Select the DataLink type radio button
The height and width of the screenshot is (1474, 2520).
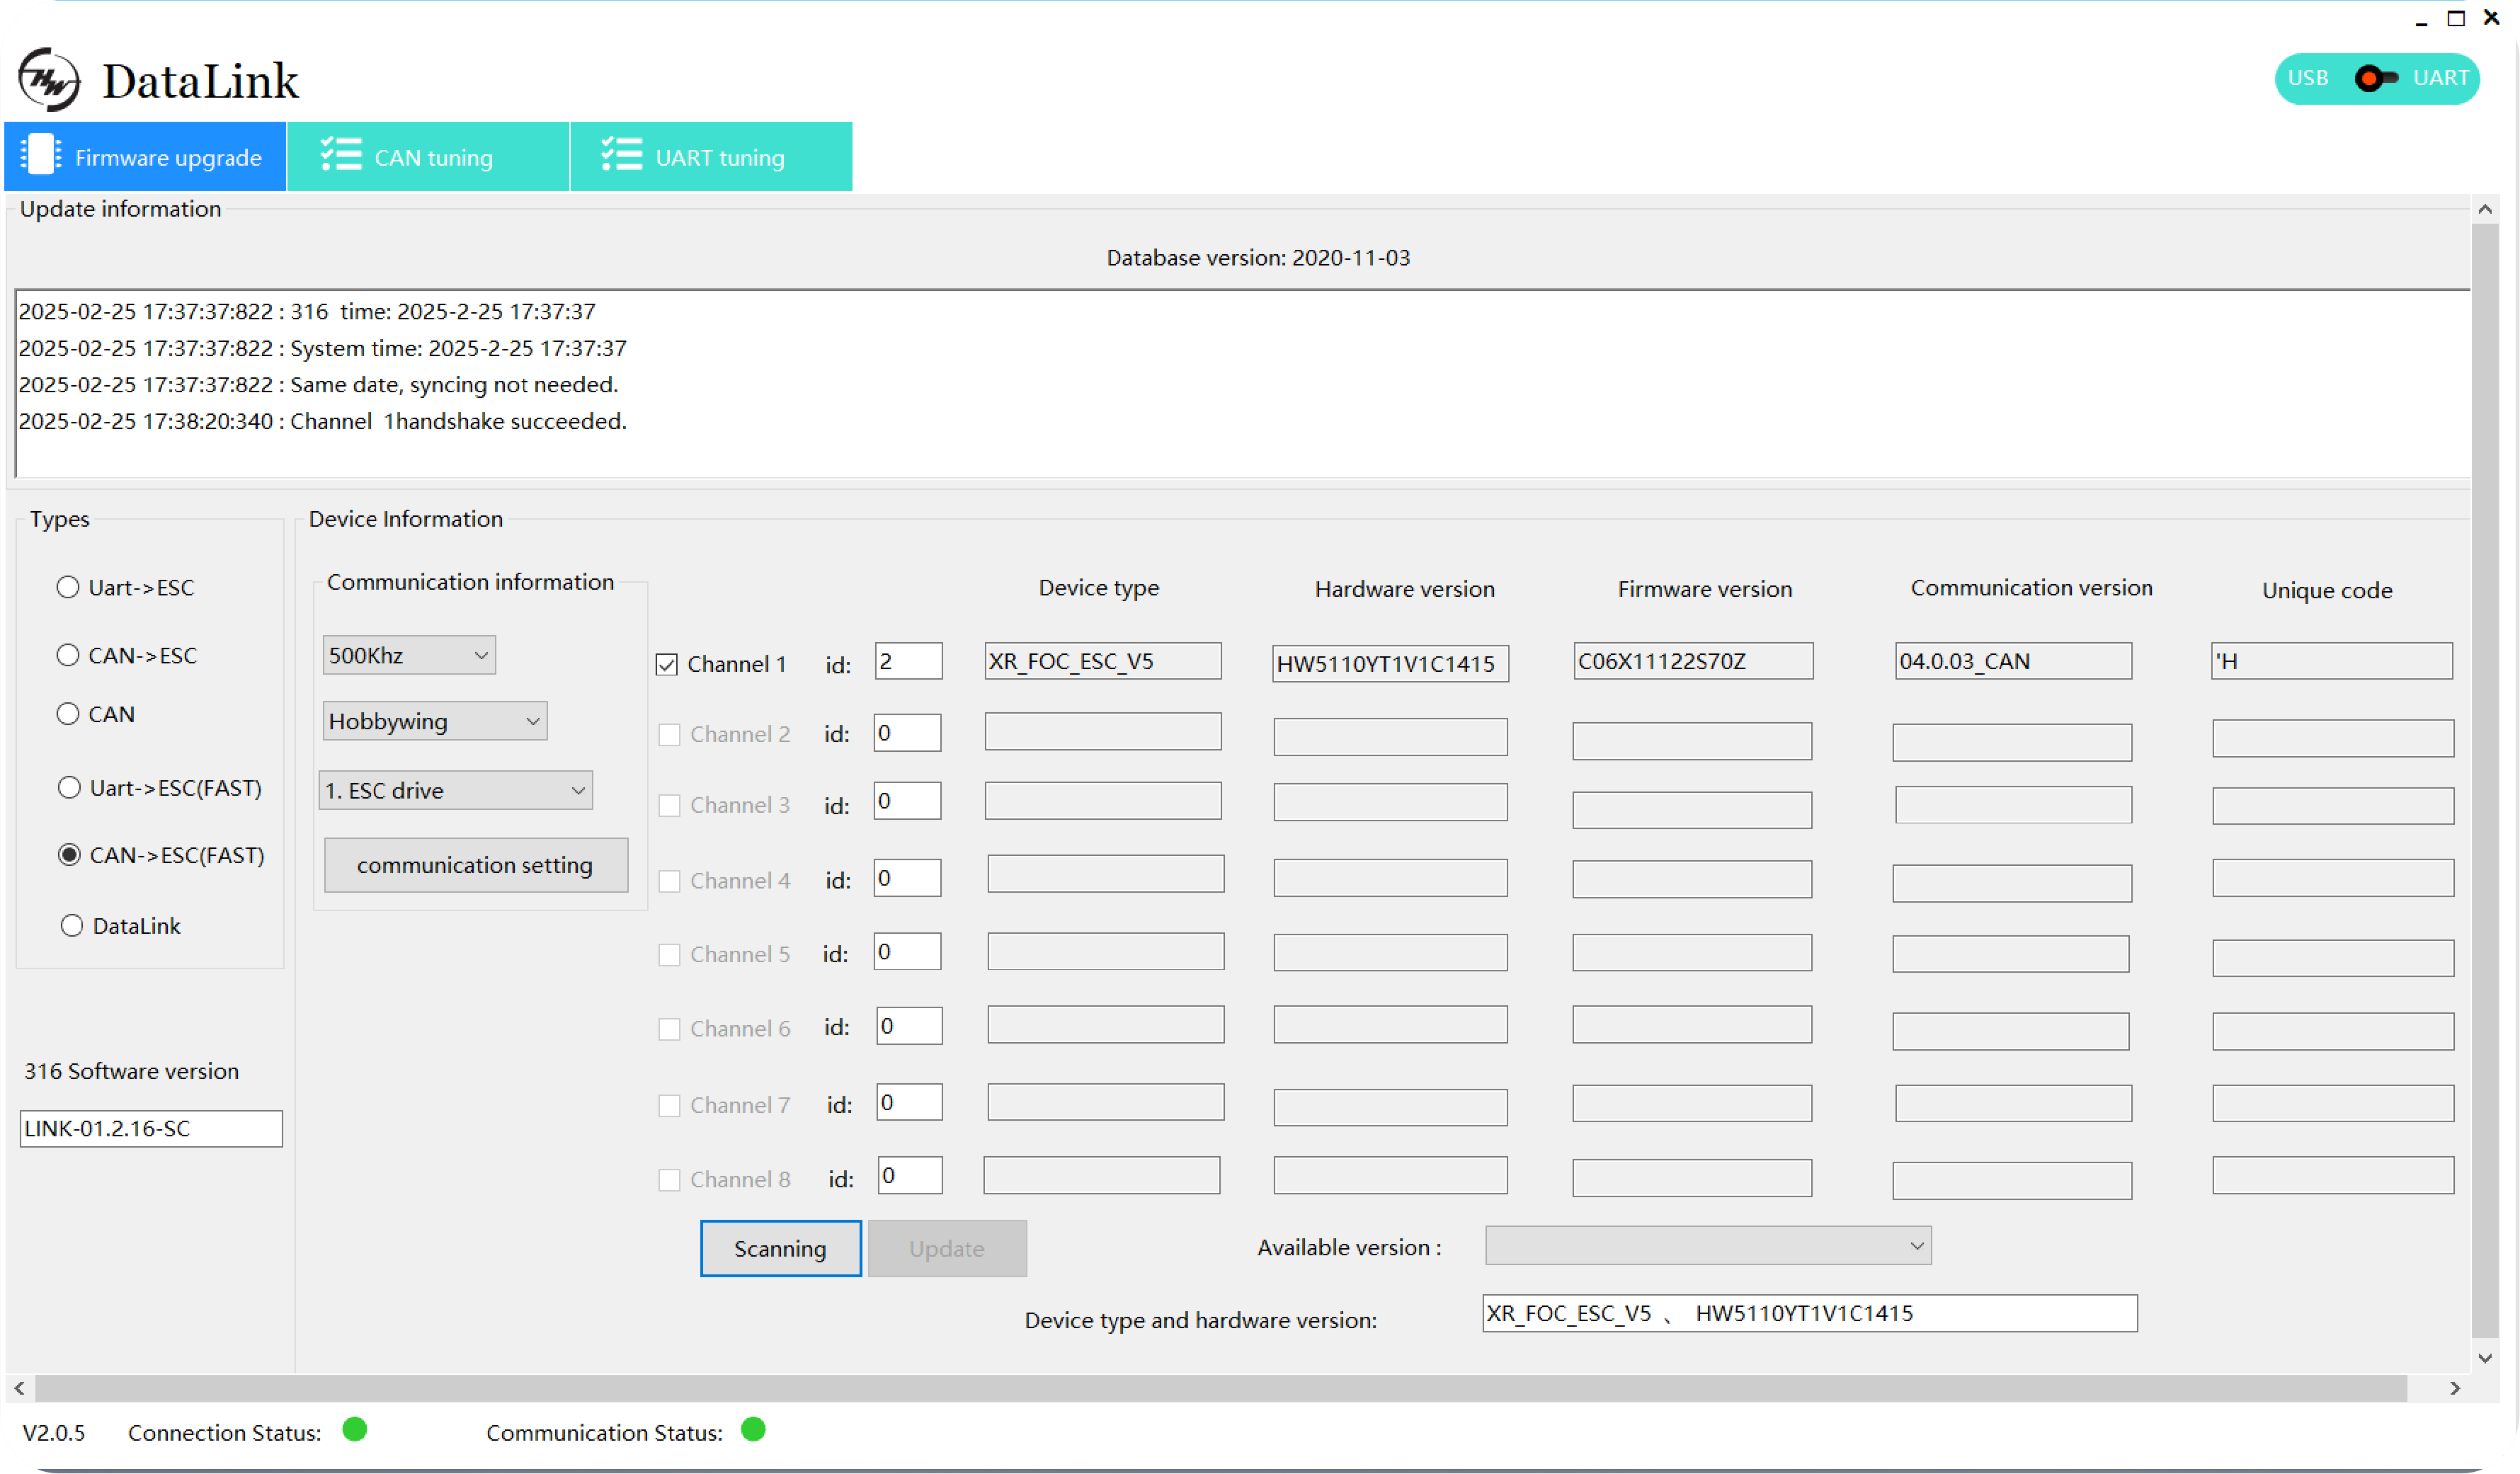(x=71, y=925)
